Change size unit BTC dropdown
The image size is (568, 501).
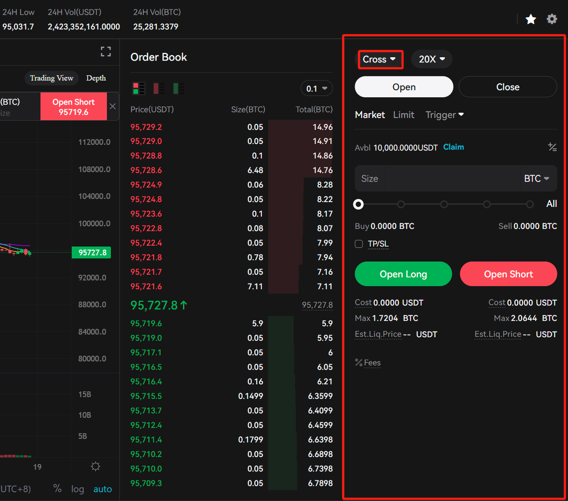pos(536,179)
